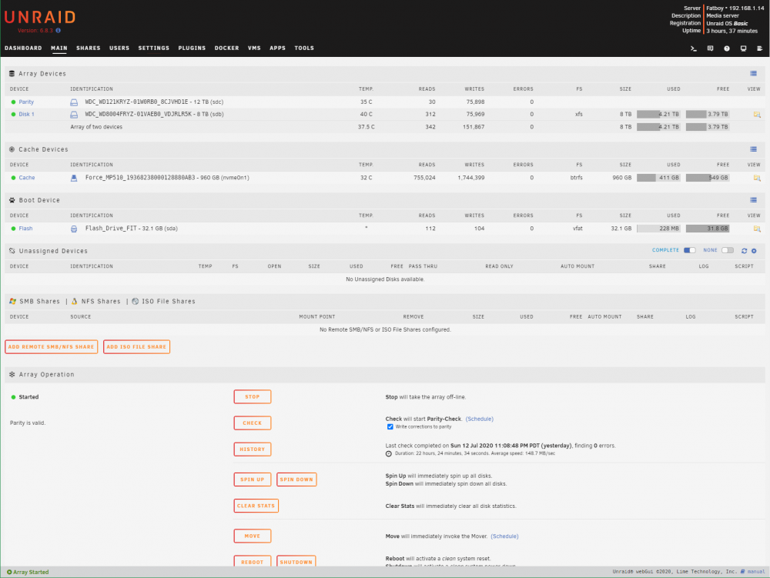The height and width of the screenshot is (578, 770).
Task: Open the Parity device link
Action: (x=26, y=102)
